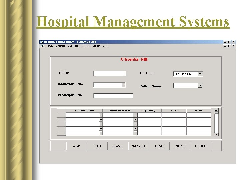Click the Chemist Bill red heading
The width and height of the screenshot is (240, 180).
click(x=134, y=59)
